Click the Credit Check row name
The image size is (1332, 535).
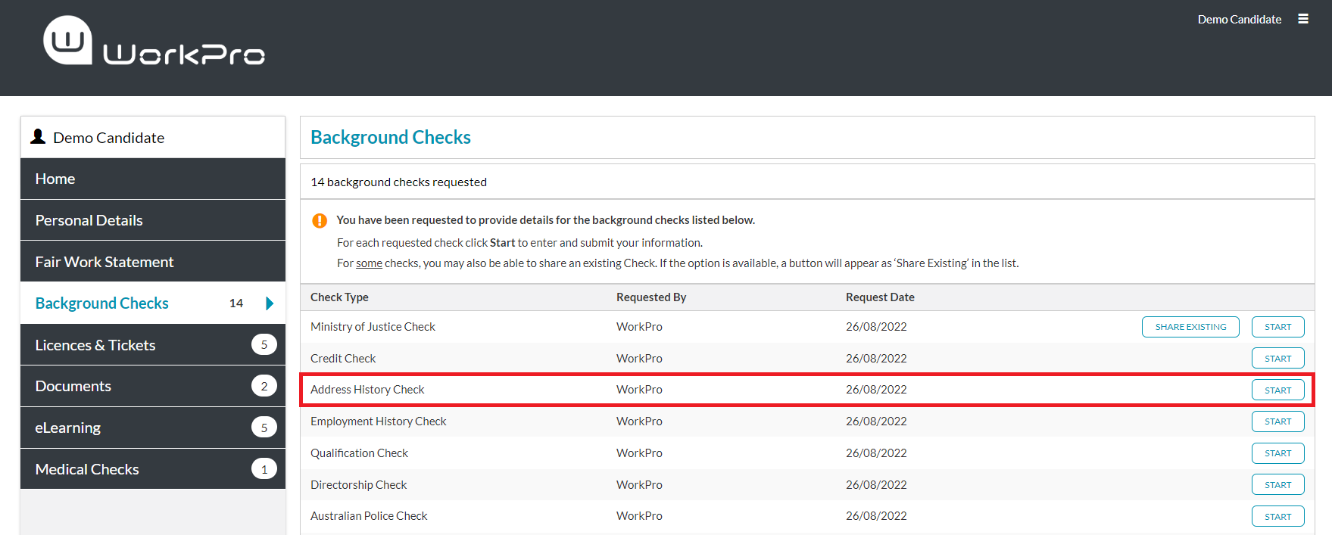343,359
